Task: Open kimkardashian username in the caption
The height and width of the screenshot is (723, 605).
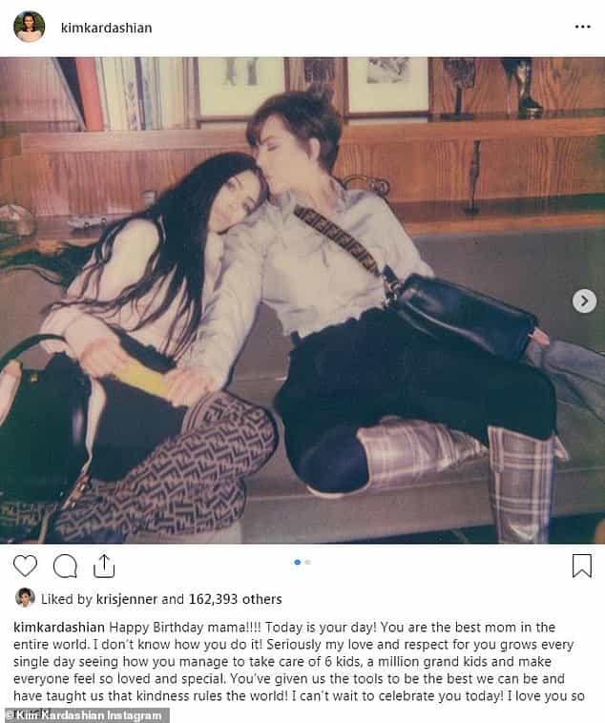Action: pos(59,628)
